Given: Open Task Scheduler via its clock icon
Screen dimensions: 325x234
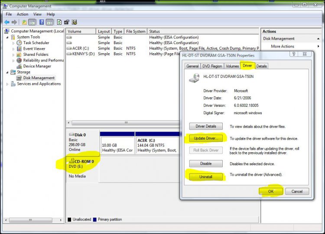Looking at the screenshot, I should click(19, 43).
